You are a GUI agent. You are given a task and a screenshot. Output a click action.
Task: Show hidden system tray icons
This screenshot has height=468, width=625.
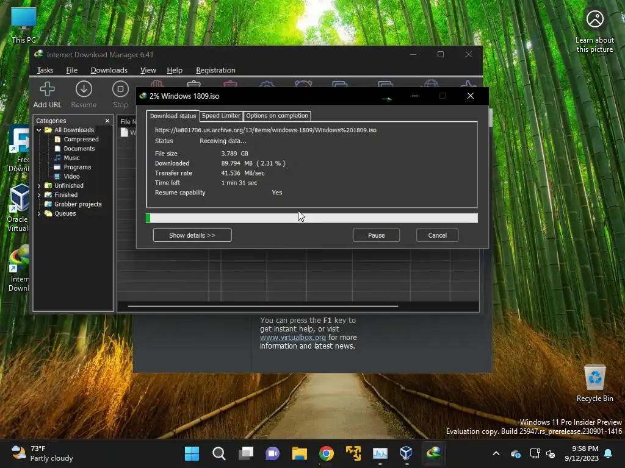click(496, 453)
